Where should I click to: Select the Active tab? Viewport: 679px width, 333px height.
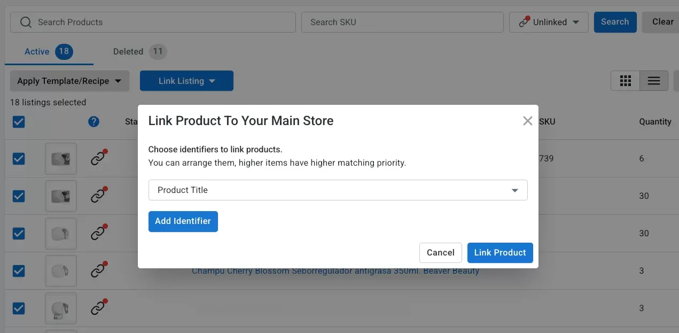click(36, 51)
